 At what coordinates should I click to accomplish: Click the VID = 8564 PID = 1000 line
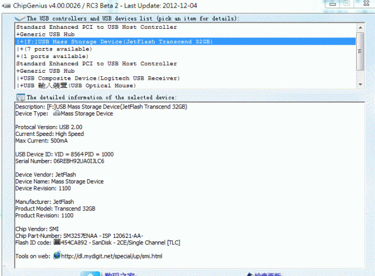point(64,154)
